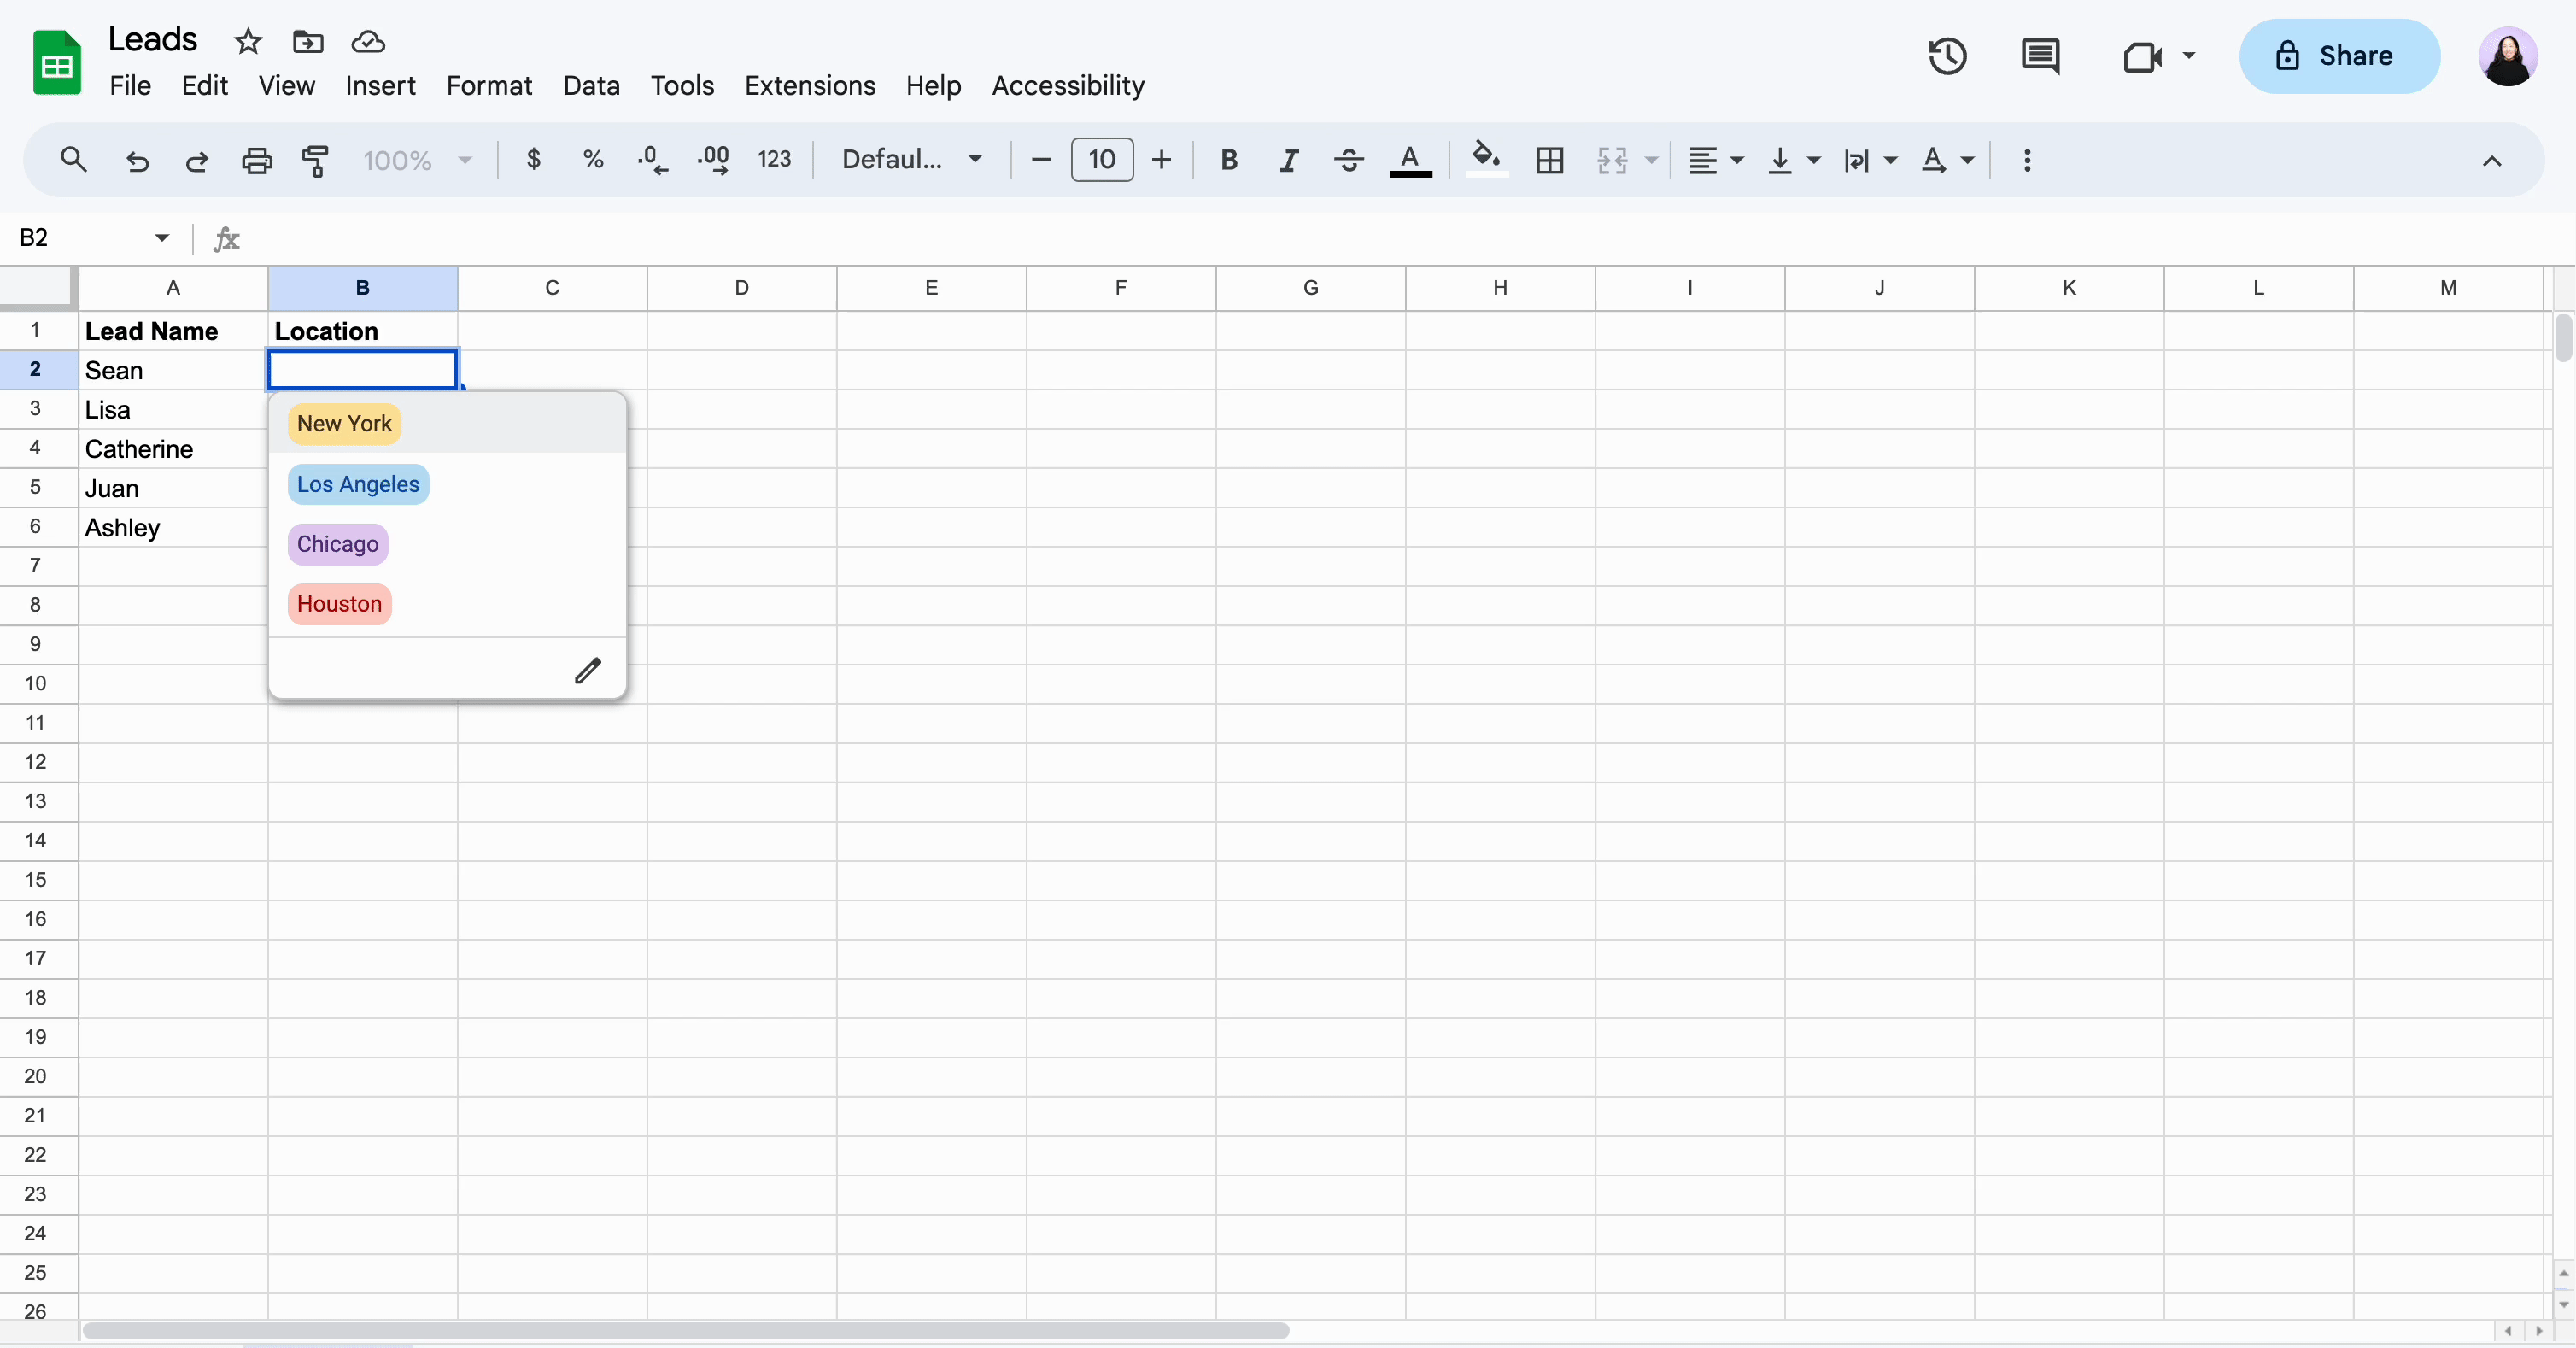This screenshot has width=2576, height=1348.
Task: Increase font size with plus button
Action: click(x=1161, y=160)
